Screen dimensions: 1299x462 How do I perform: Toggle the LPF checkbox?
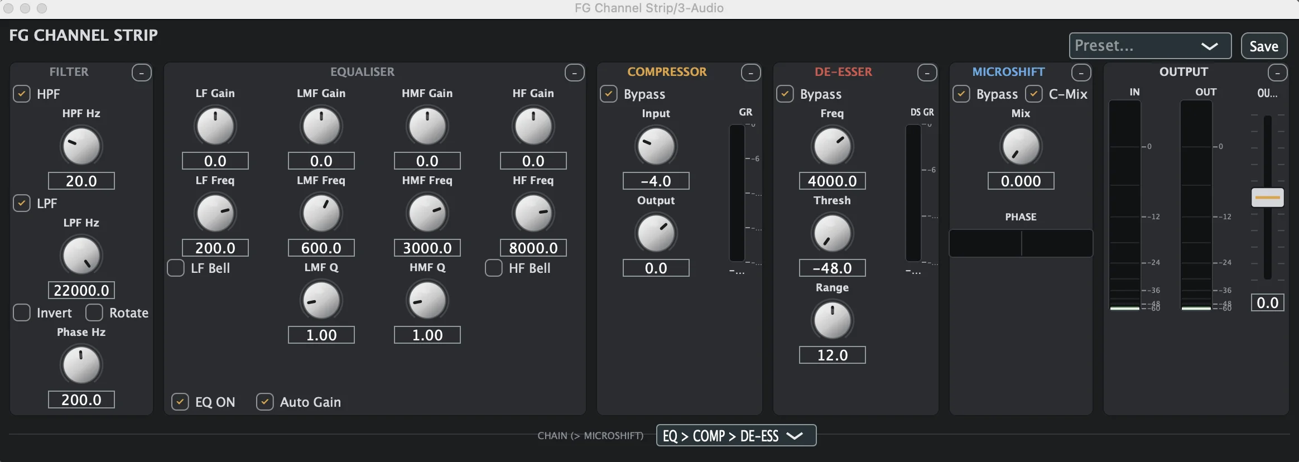pos(22,203)
